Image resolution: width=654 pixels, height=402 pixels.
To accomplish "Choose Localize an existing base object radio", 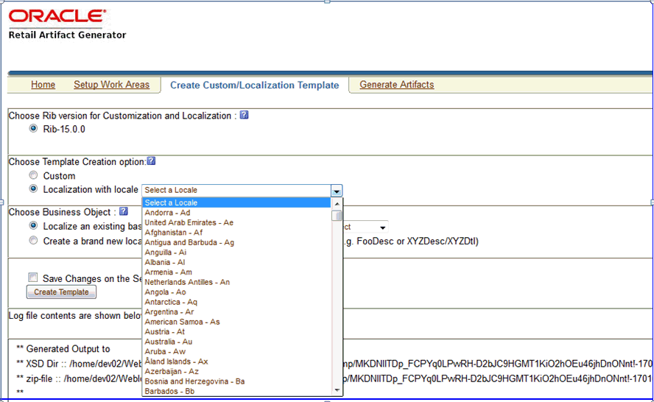I will click(x=33, y=225).
